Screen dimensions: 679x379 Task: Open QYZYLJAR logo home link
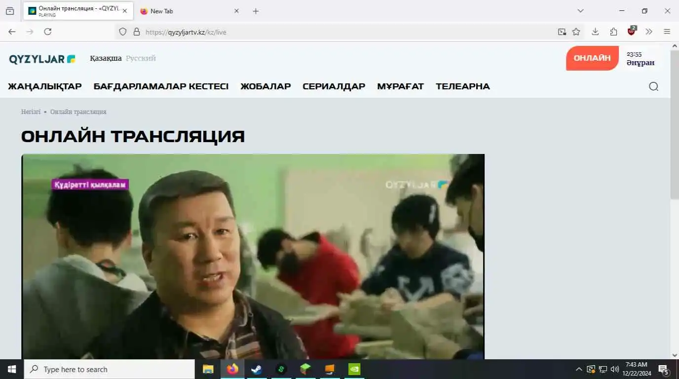click(x=42, y=59)
